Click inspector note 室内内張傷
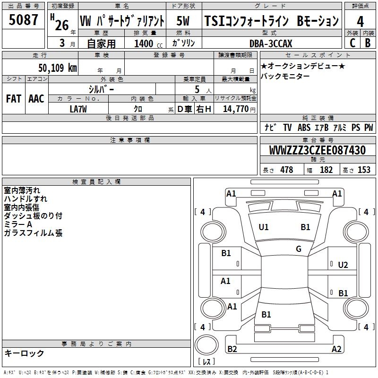The height and width of the screenshot is (378, 378). pos(21,207)
